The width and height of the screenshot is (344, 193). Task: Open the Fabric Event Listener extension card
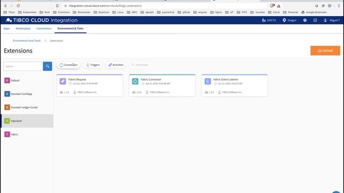[x=235, y=85]
